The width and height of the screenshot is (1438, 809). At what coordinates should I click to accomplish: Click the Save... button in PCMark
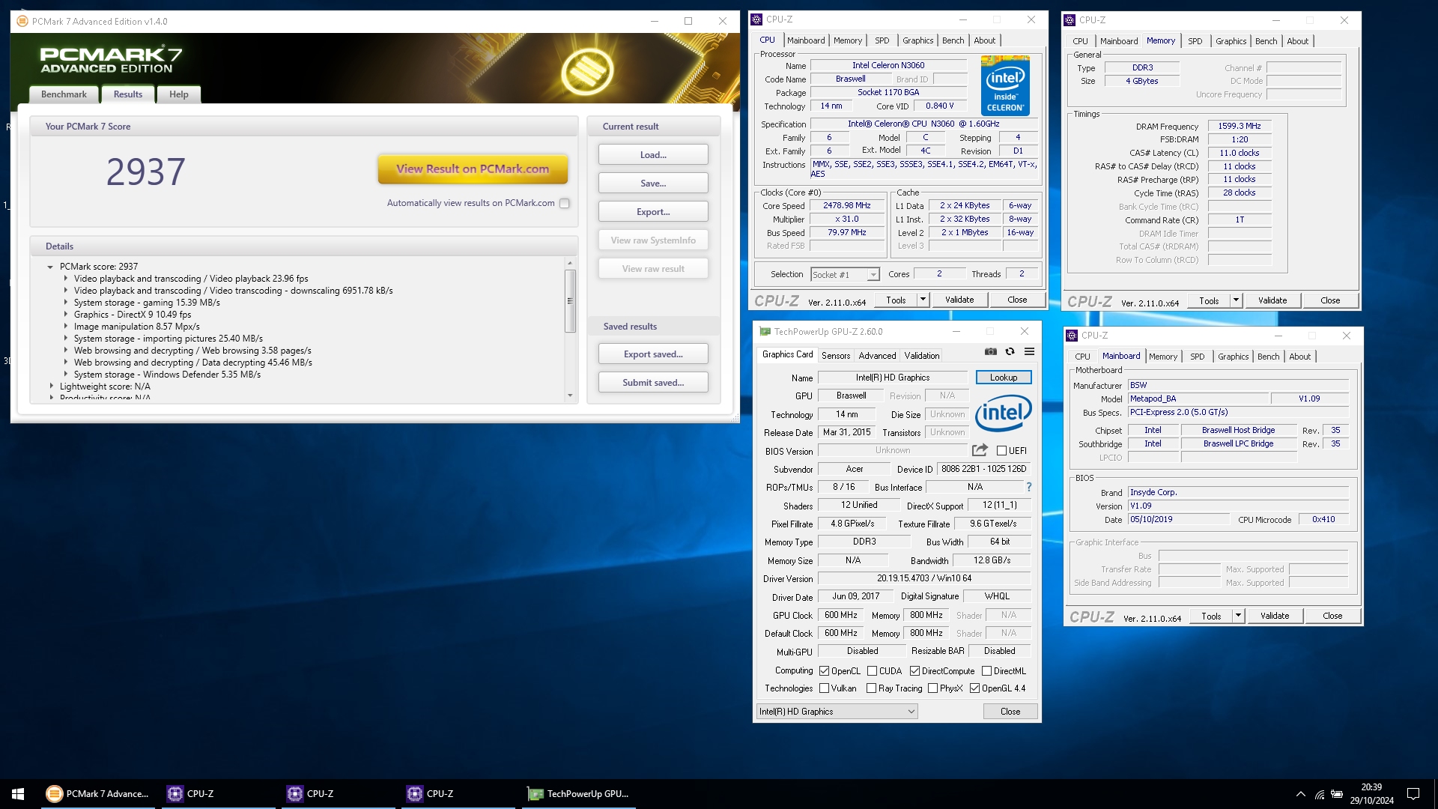(653, 184)
